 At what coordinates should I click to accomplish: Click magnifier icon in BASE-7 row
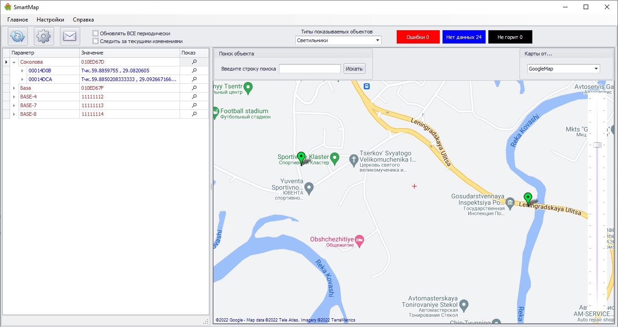point(194,105)
